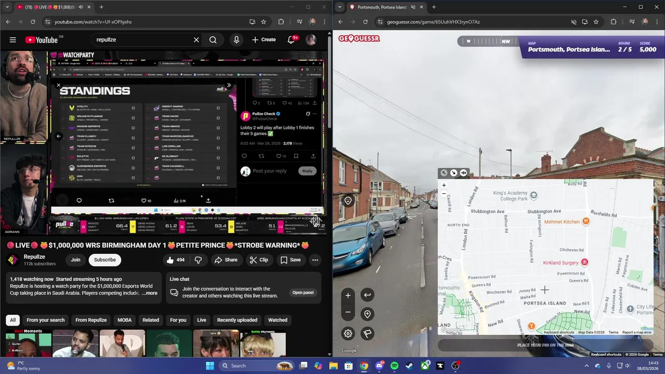Reload the GeoGuessr tab

point(365,22)
